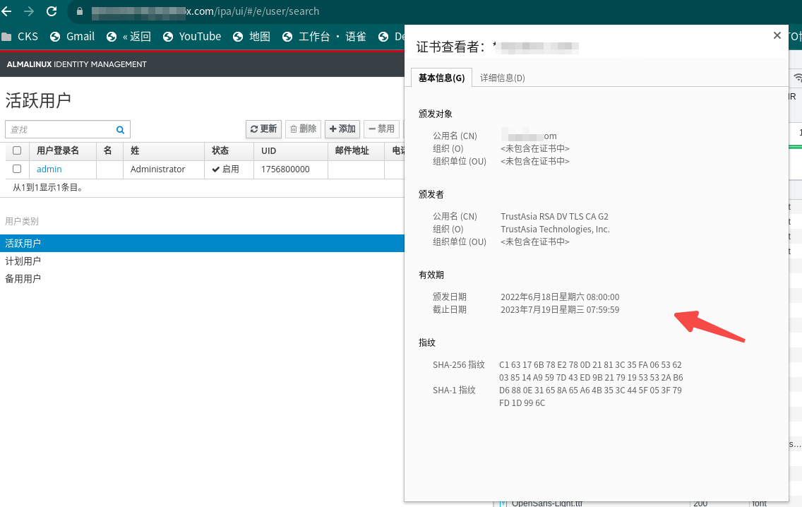This screenshot has height=507, width=802.
Task: Switch to the 详细信息(D) tab
Action: click(x=502, y=78)
